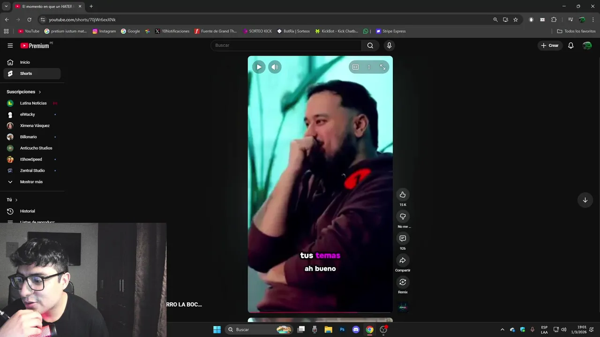
Task: Open Todos los favoritos folder
Action: (576, 31)
